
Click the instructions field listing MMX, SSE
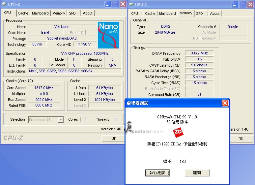[x=75, y=71]
